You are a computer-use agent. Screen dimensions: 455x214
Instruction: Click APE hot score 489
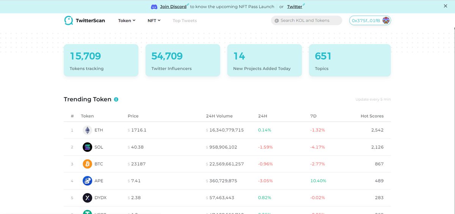(x=379, y=181)
